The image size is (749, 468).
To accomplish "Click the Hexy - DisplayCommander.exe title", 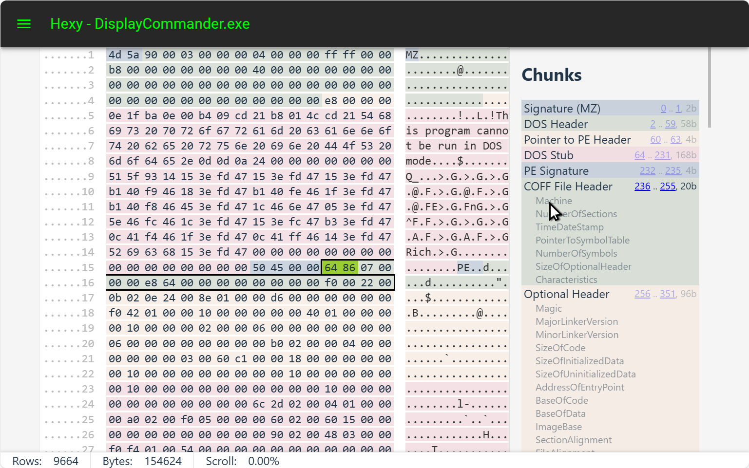I will 150,24.
